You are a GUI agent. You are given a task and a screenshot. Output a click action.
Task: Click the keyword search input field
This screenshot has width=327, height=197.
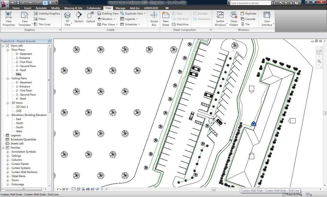pyautogui.click(x=249, y=3)
